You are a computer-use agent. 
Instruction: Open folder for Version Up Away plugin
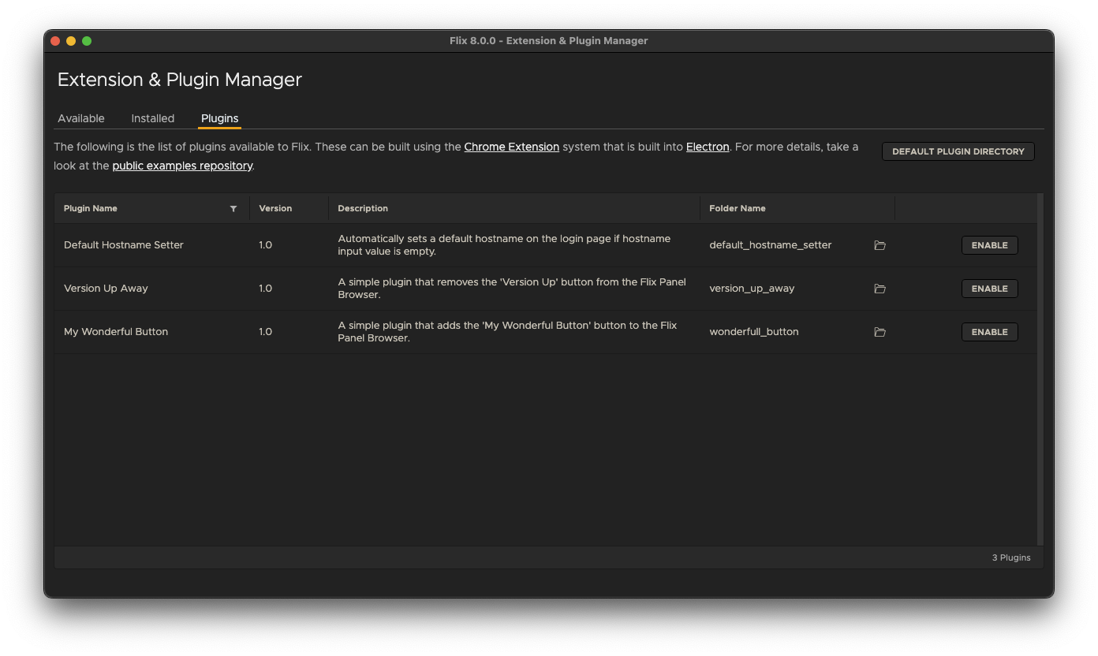click(880, 289)
